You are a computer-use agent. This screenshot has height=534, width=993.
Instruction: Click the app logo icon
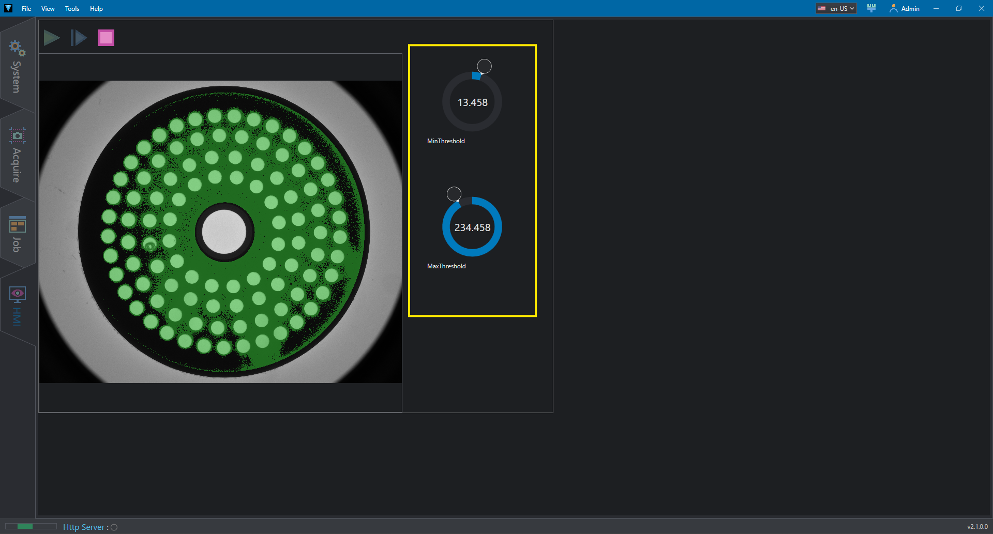[x=8, y=8]
